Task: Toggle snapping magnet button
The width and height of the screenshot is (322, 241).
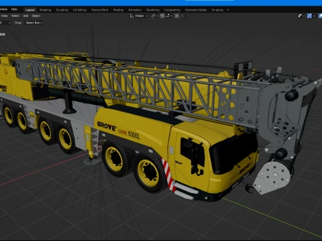Action: coord(162,16)
